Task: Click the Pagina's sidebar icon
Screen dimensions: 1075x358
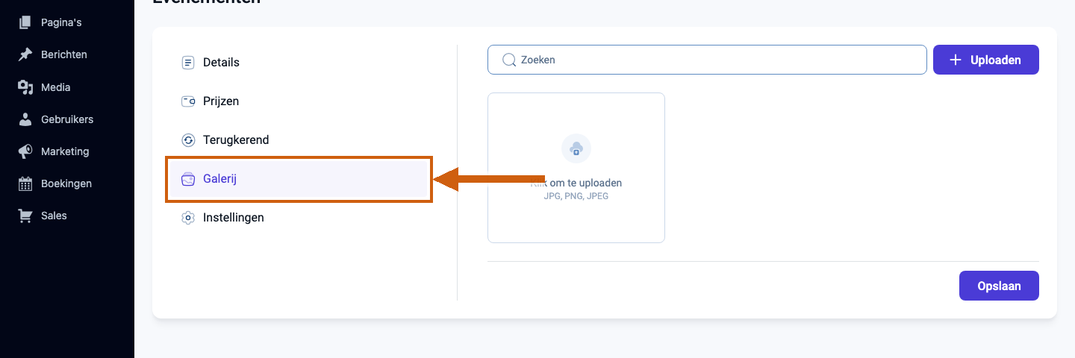Action: (x=25, y=22)
